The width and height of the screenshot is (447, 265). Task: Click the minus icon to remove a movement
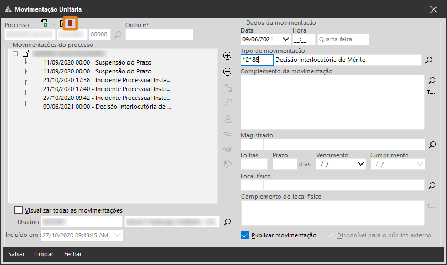point(227,72)
